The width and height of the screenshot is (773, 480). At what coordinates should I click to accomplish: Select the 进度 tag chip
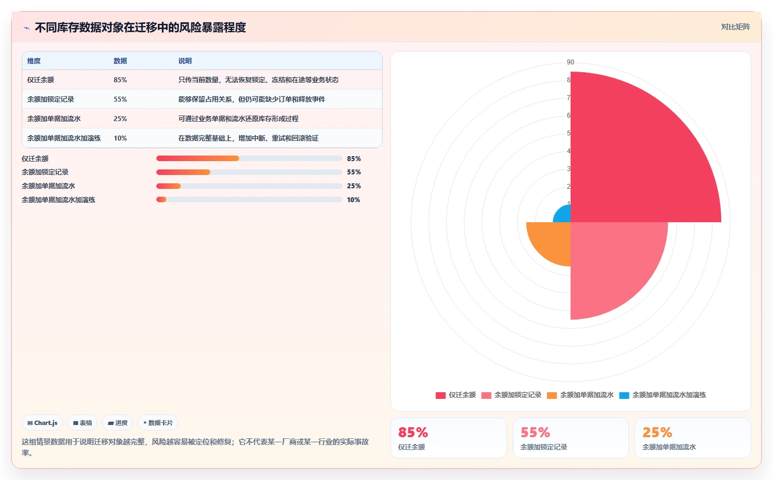coord(117,423)
